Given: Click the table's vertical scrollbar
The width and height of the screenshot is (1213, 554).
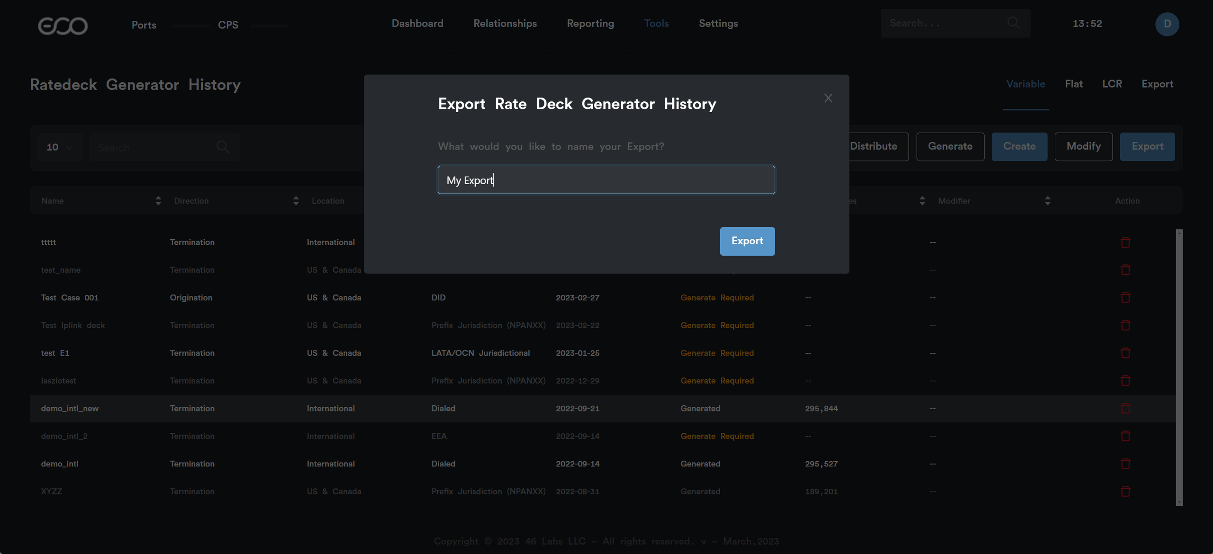Looking at the screenshot, I should pyautogui.click(x=1179, y=367).
